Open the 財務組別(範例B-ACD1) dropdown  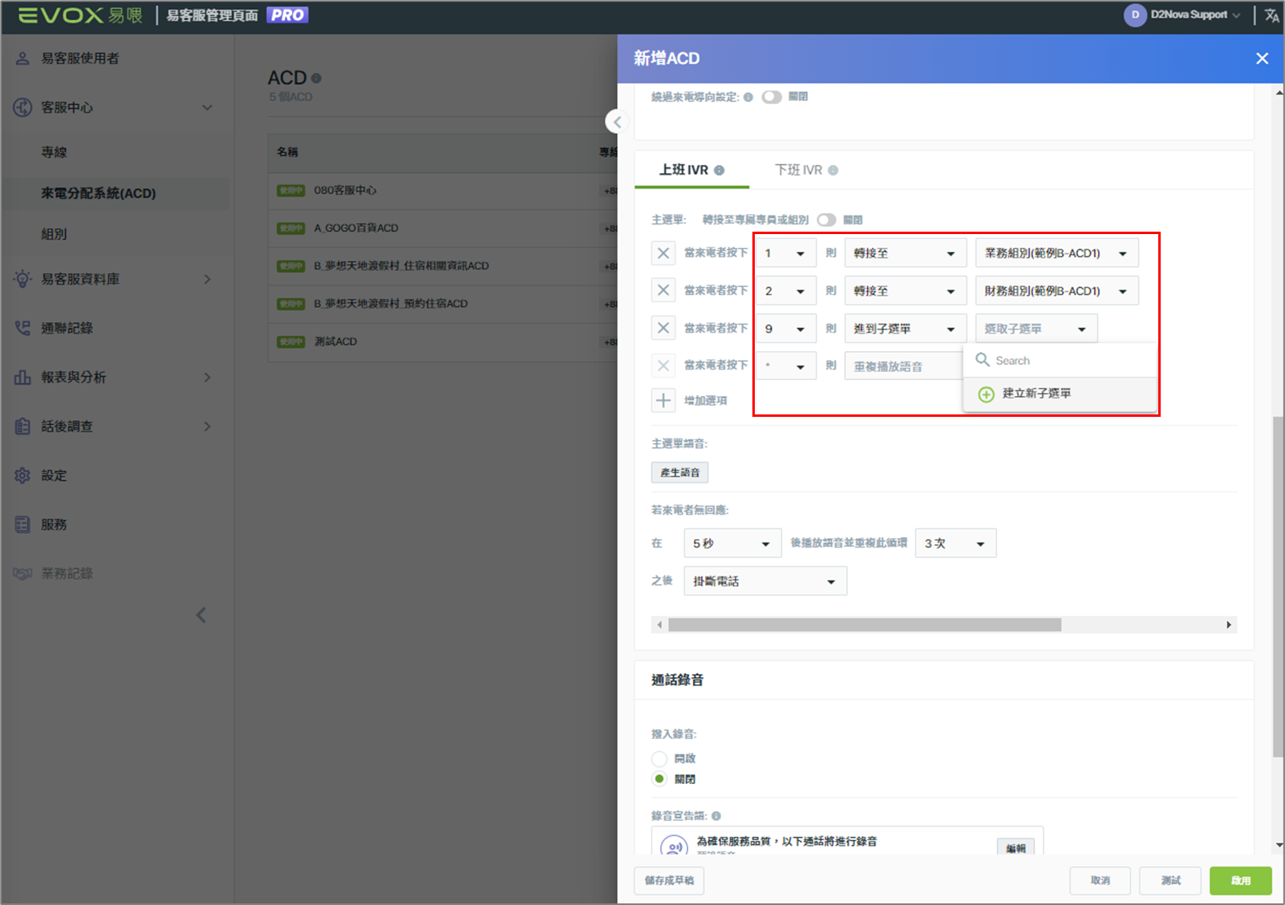click(x=1056, y=291)
